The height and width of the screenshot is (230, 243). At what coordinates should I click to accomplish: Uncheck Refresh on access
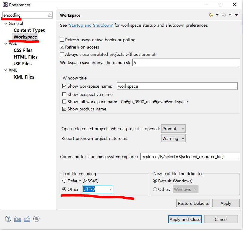click(62, 47)
